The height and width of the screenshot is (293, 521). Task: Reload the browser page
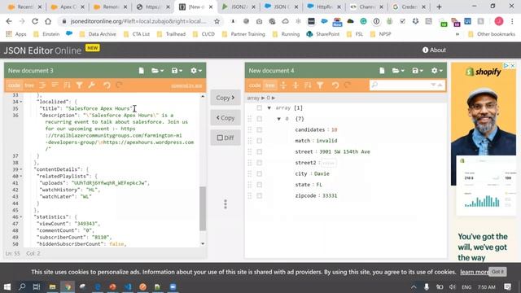[34, 21]
